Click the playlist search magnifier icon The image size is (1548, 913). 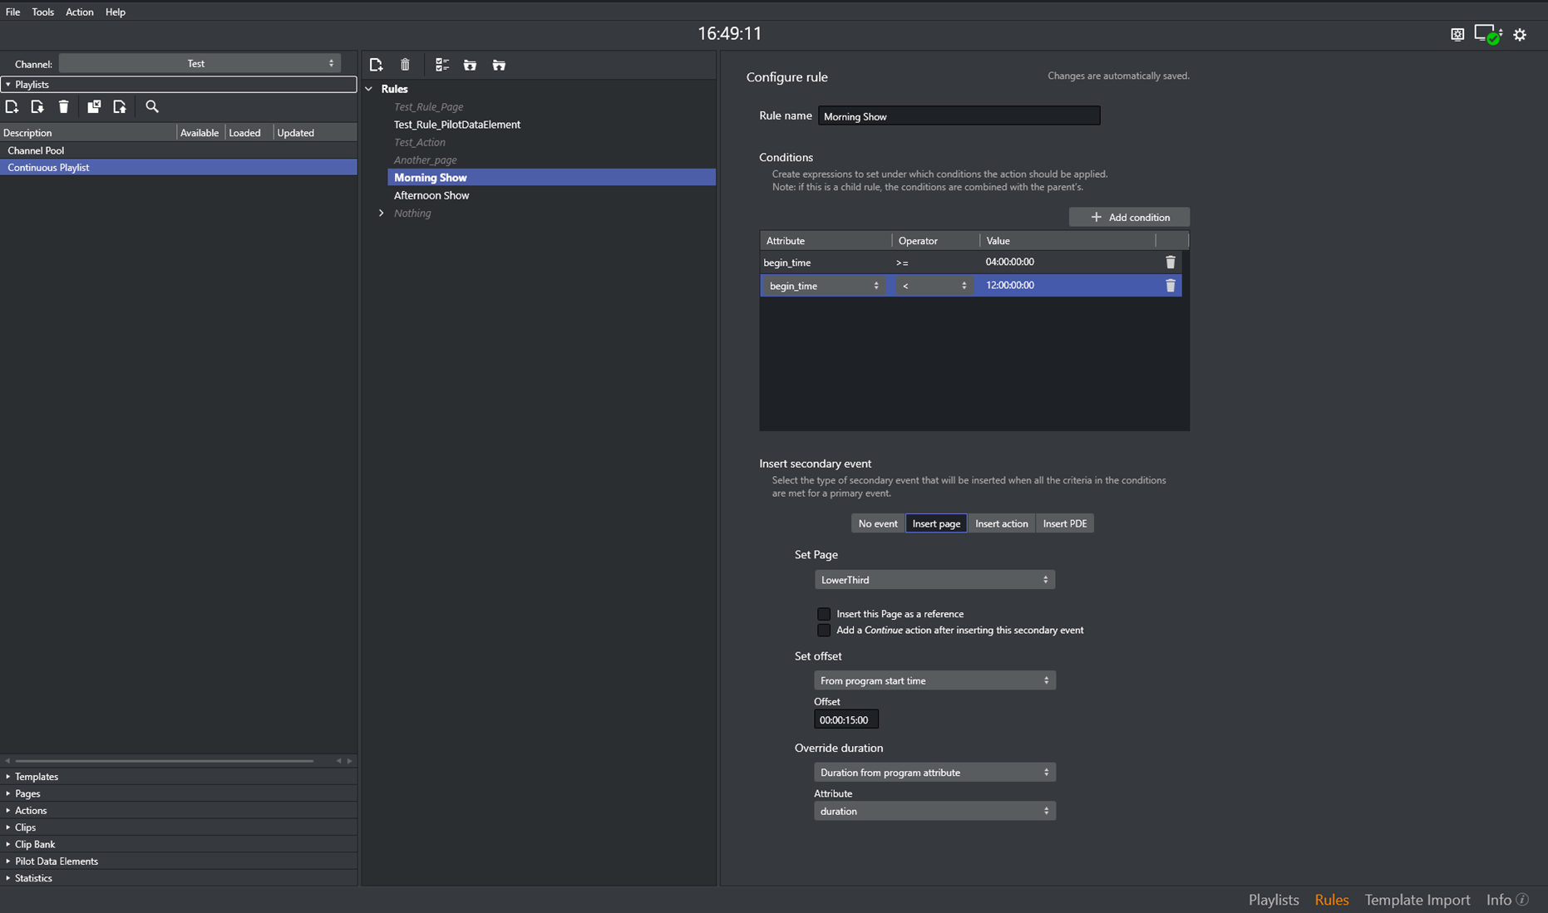(152, 106)
